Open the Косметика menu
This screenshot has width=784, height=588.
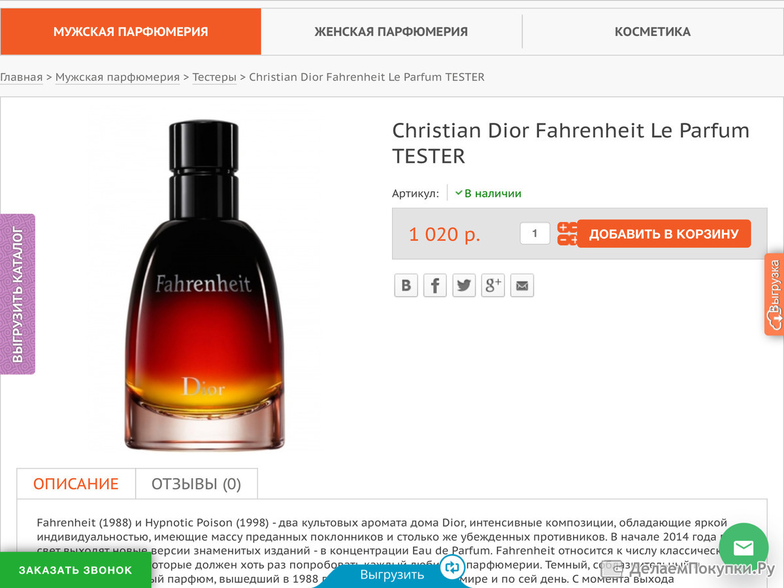coord(653,31)
